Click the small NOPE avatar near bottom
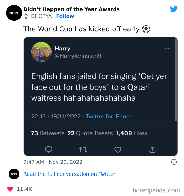 [x=14, y=174]
